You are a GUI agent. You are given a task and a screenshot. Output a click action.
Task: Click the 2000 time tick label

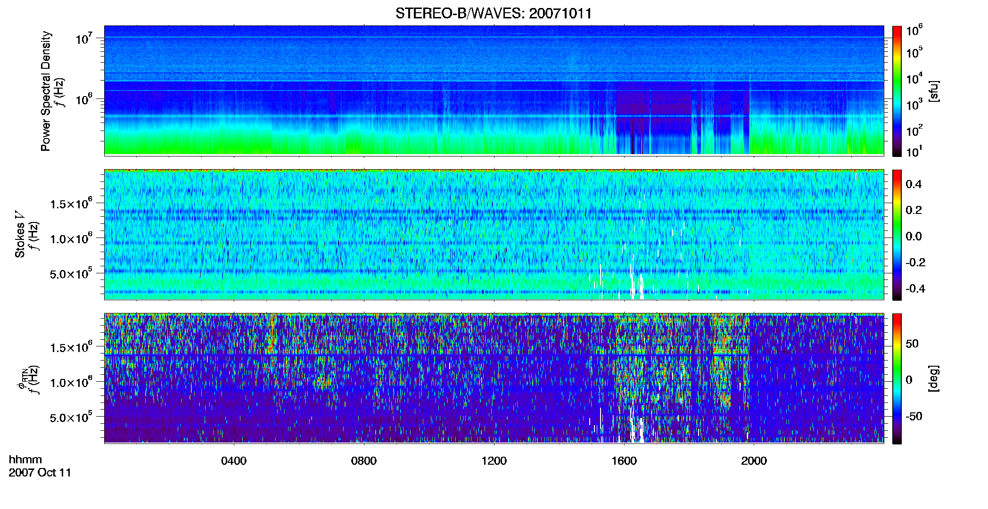pos(754,461)
